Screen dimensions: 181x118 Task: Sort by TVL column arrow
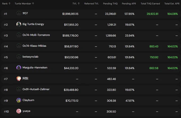pyautogui.click(x=79, y=3)
